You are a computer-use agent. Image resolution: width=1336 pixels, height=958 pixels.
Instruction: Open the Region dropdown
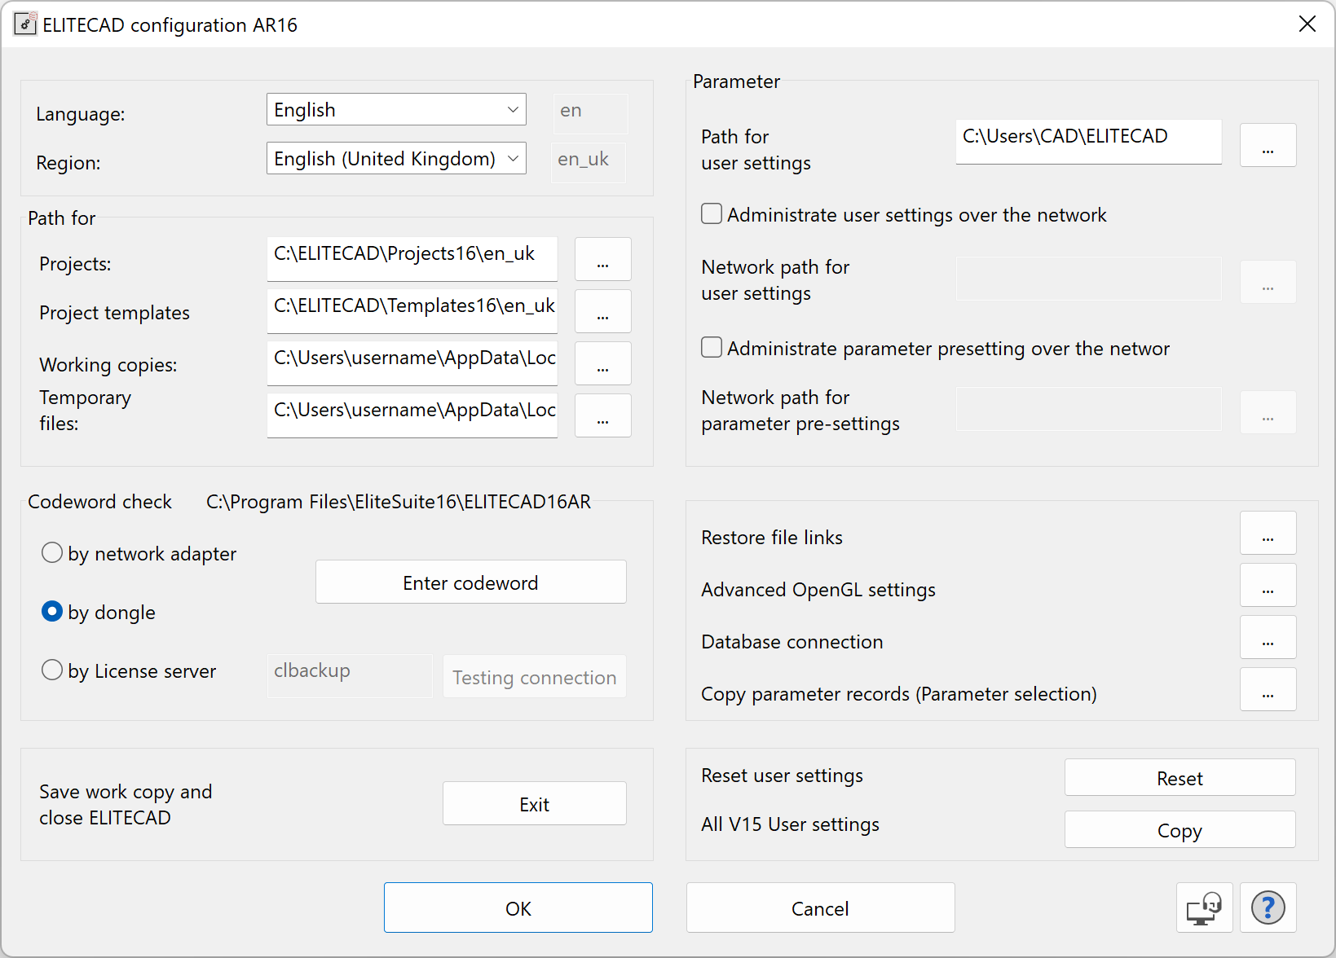pyautogui.click(x=396, y=158)
